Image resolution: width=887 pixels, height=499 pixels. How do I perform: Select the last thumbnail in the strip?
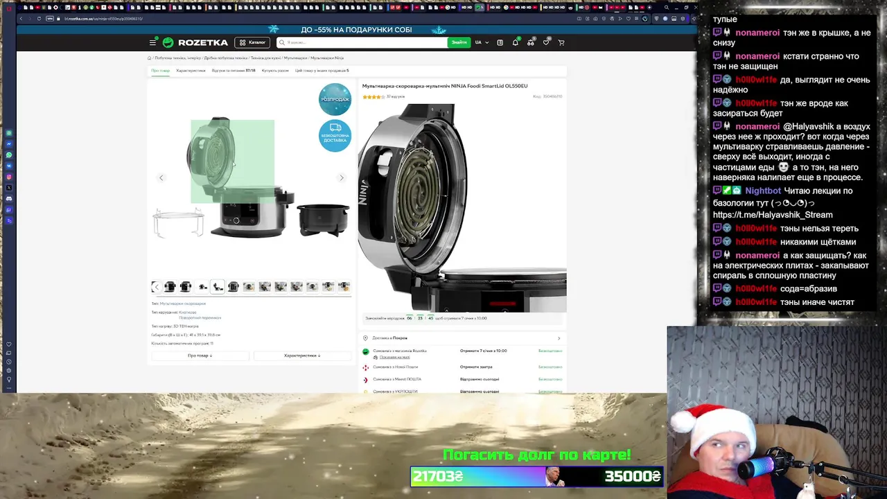[344, 286]
